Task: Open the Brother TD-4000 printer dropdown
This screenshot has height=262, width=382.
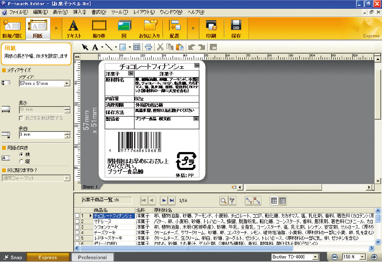Action: pos(316,257)
